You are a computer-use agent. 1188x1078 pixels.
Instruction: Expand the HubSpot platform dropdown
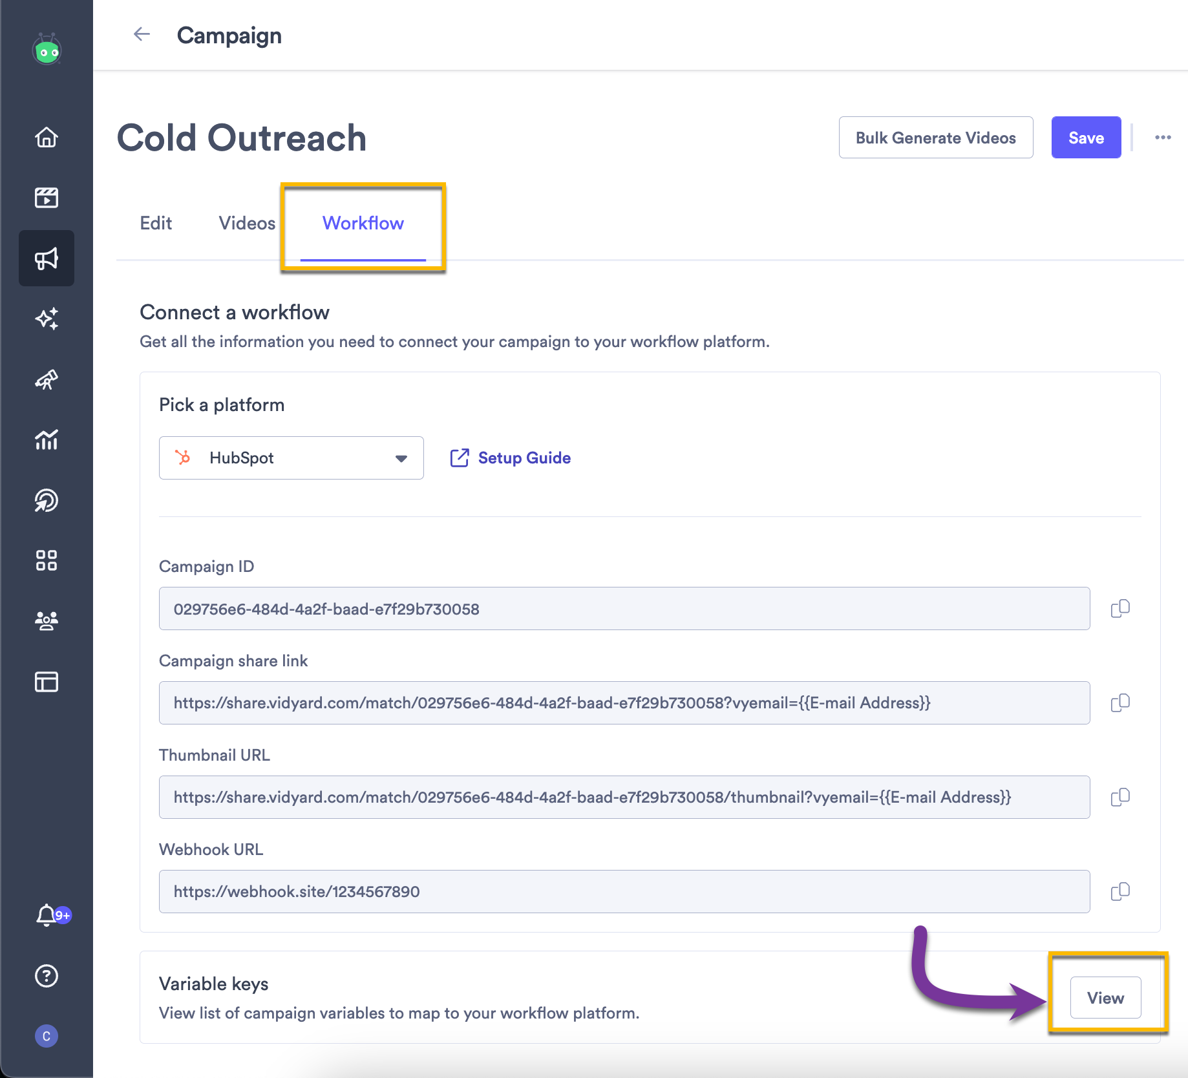[x=292, y=458]
